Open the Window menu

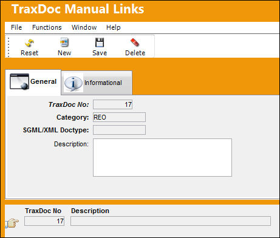(84, 27)
